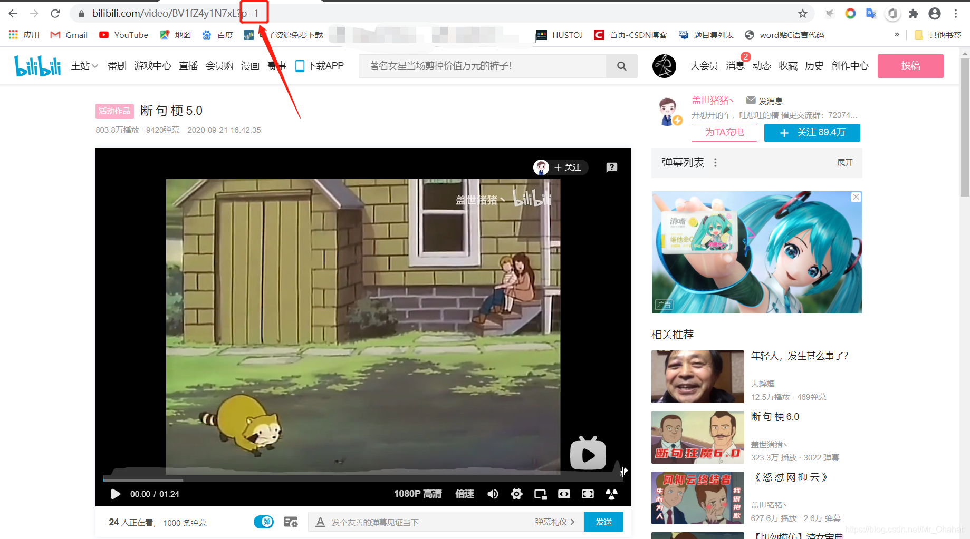
Task: Open recommended video 年轻人，发生甚么事了?
Action: (800, 356)
